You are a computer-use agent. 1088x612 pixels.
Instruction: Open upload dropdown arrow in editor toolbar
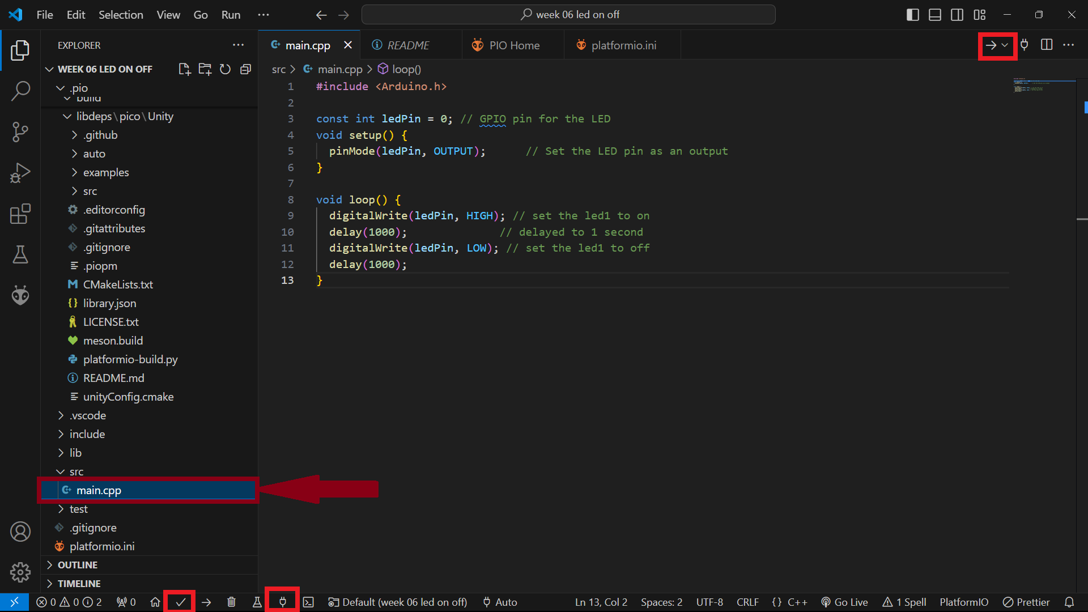[1005, 45]
